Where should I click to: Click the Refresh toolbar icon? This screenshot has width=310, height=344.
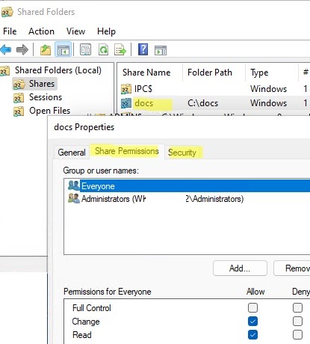(103, 50)
